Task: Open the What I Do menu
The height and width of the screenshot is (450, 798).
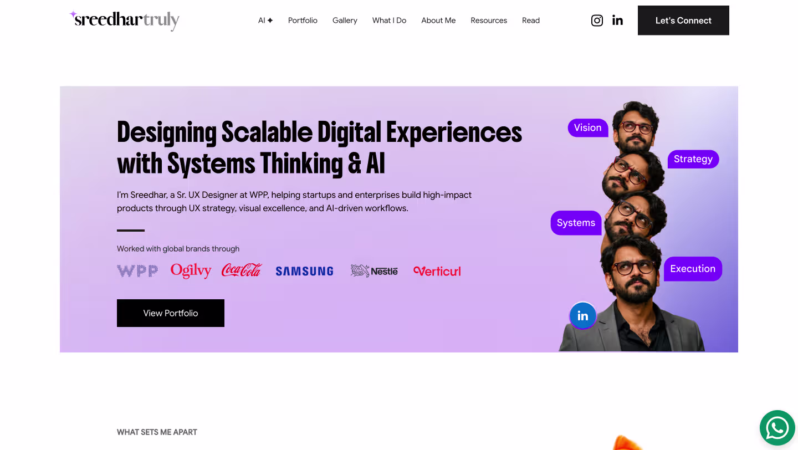Action: pos(389,21)
